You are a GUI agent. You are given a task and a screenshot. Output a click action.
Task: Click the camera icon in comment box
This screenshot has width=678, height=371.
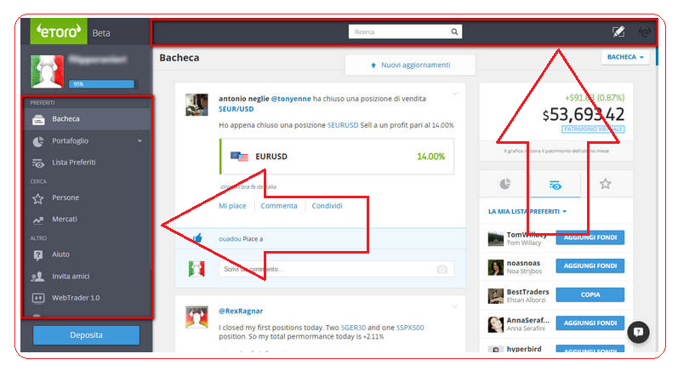[x=442, y=270]
